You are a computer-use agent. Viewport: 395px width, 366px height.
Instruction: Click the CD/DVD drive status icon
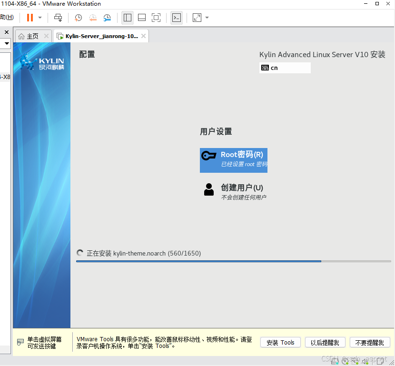tap(346, 362)
